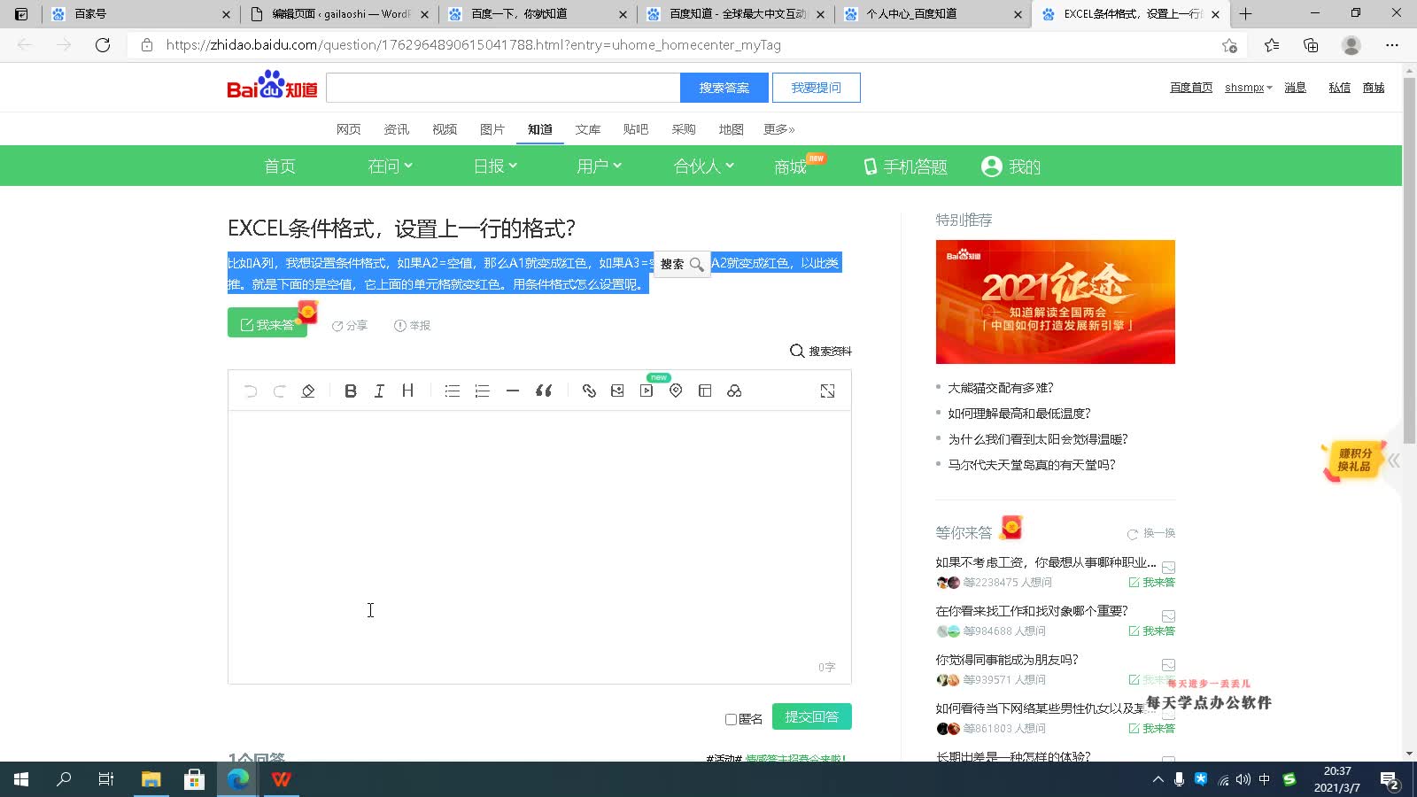Open the 网页 search category
The width and height of the screenshot is (1417, 797).
coord(349,129)
